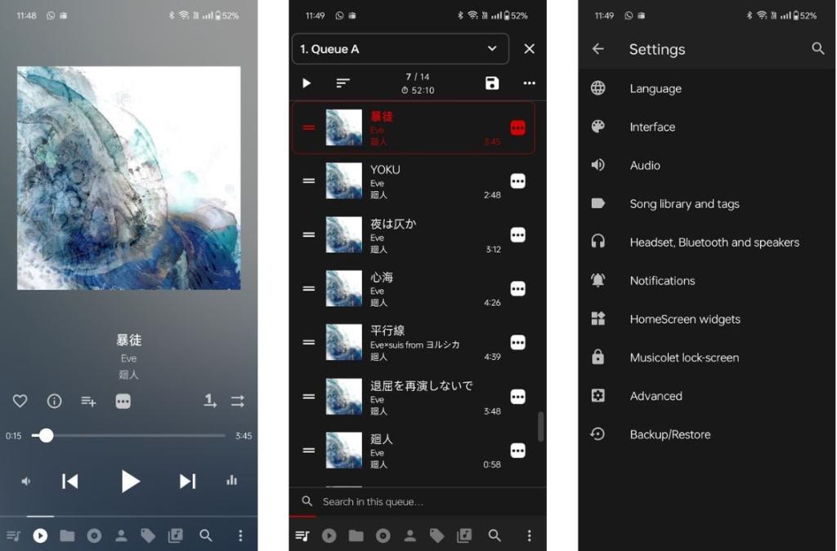Image resolution: width=837 pixels, height=551 pixels.
Task: Open the queue sort options icon
Action: 342,82
